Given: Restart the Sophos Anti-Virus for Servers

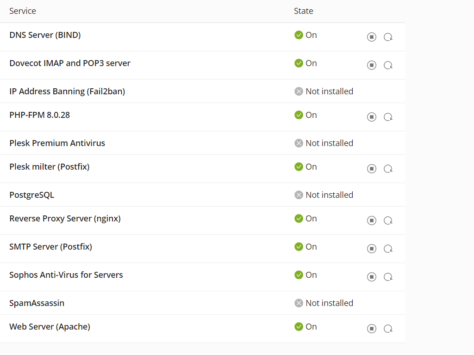Looking at the screenshot, I should coord(388,276).
